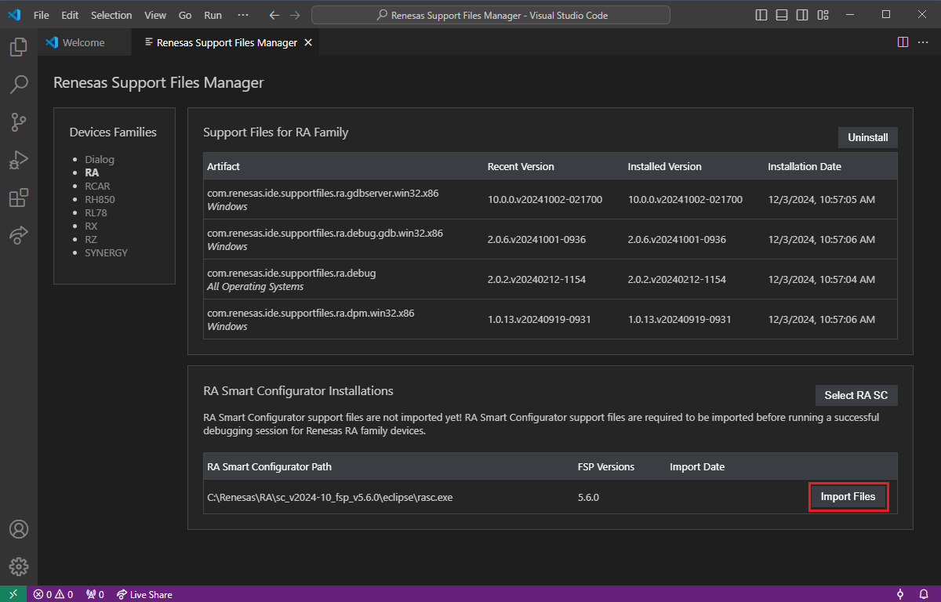Open the Edit menu
Viewport: 941px width, 602px height.
(x=70, y=15)
